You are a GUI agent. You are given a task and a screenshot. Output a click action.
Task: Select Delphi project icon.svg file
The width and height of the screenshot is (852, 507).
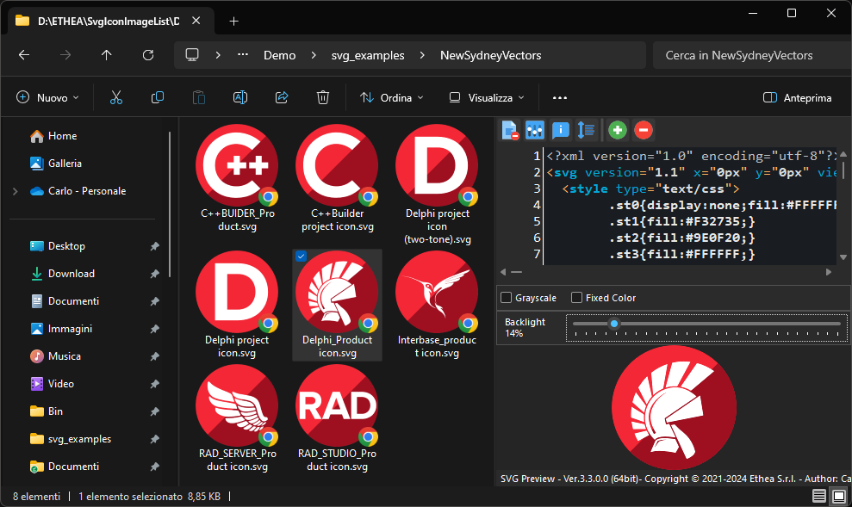[237, 305]
